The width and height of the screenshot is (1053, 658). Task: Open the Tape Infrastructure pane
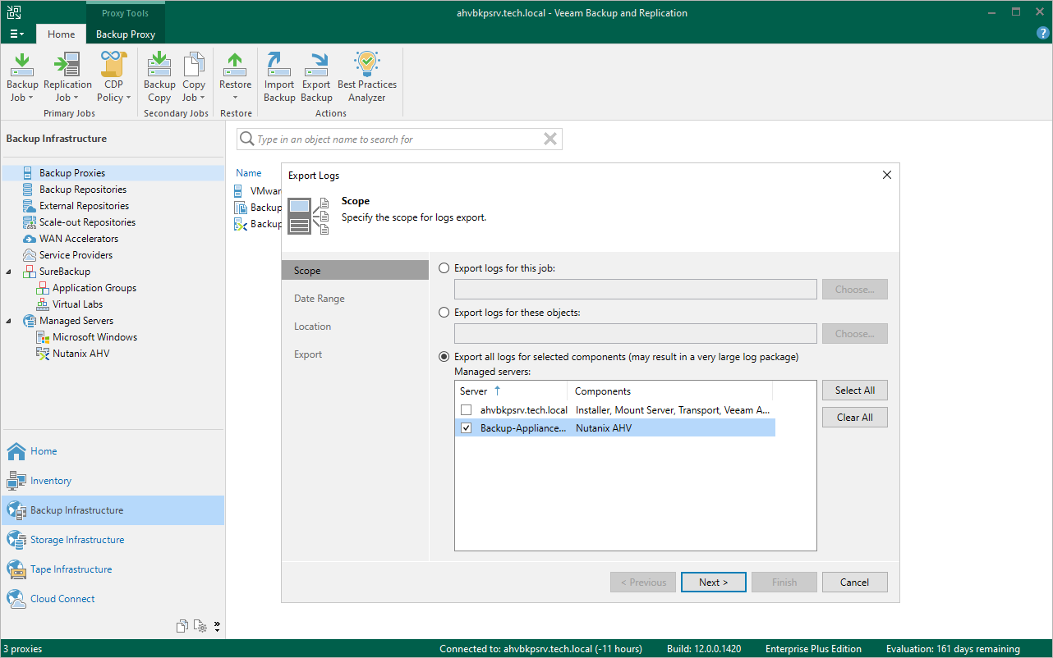tap(112, 569)
